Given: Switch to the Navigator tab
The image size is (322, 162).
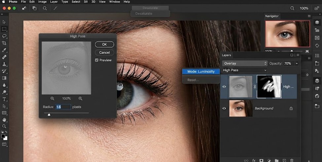Looking at the screenshot, I should (x=272, y=16).
